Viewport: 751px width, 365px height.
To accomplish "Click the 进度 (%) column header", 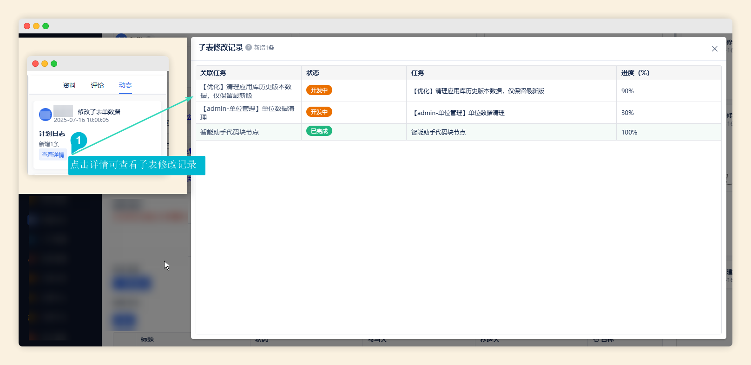I will [635, 73].
